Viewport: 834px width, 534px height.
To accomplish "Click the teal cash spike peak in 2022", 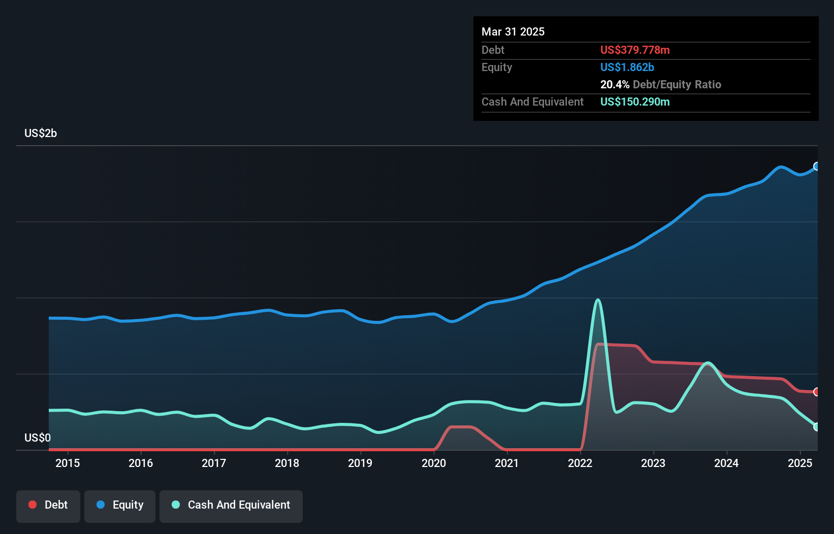I will [x=598, y=300].
